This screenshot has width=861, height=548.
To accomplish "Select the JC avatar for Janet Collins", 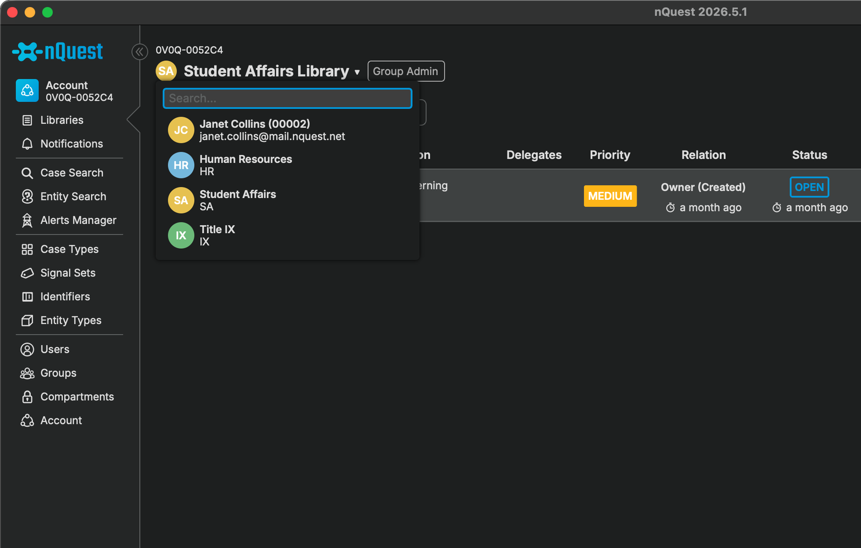I will click(x=181, y=130).
